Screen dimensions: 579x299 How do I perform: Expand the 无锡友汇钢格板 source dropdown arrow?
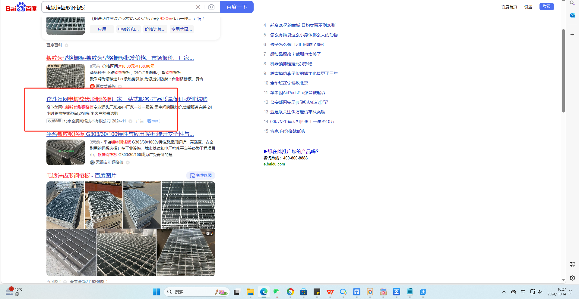click(x=128, y=162)
